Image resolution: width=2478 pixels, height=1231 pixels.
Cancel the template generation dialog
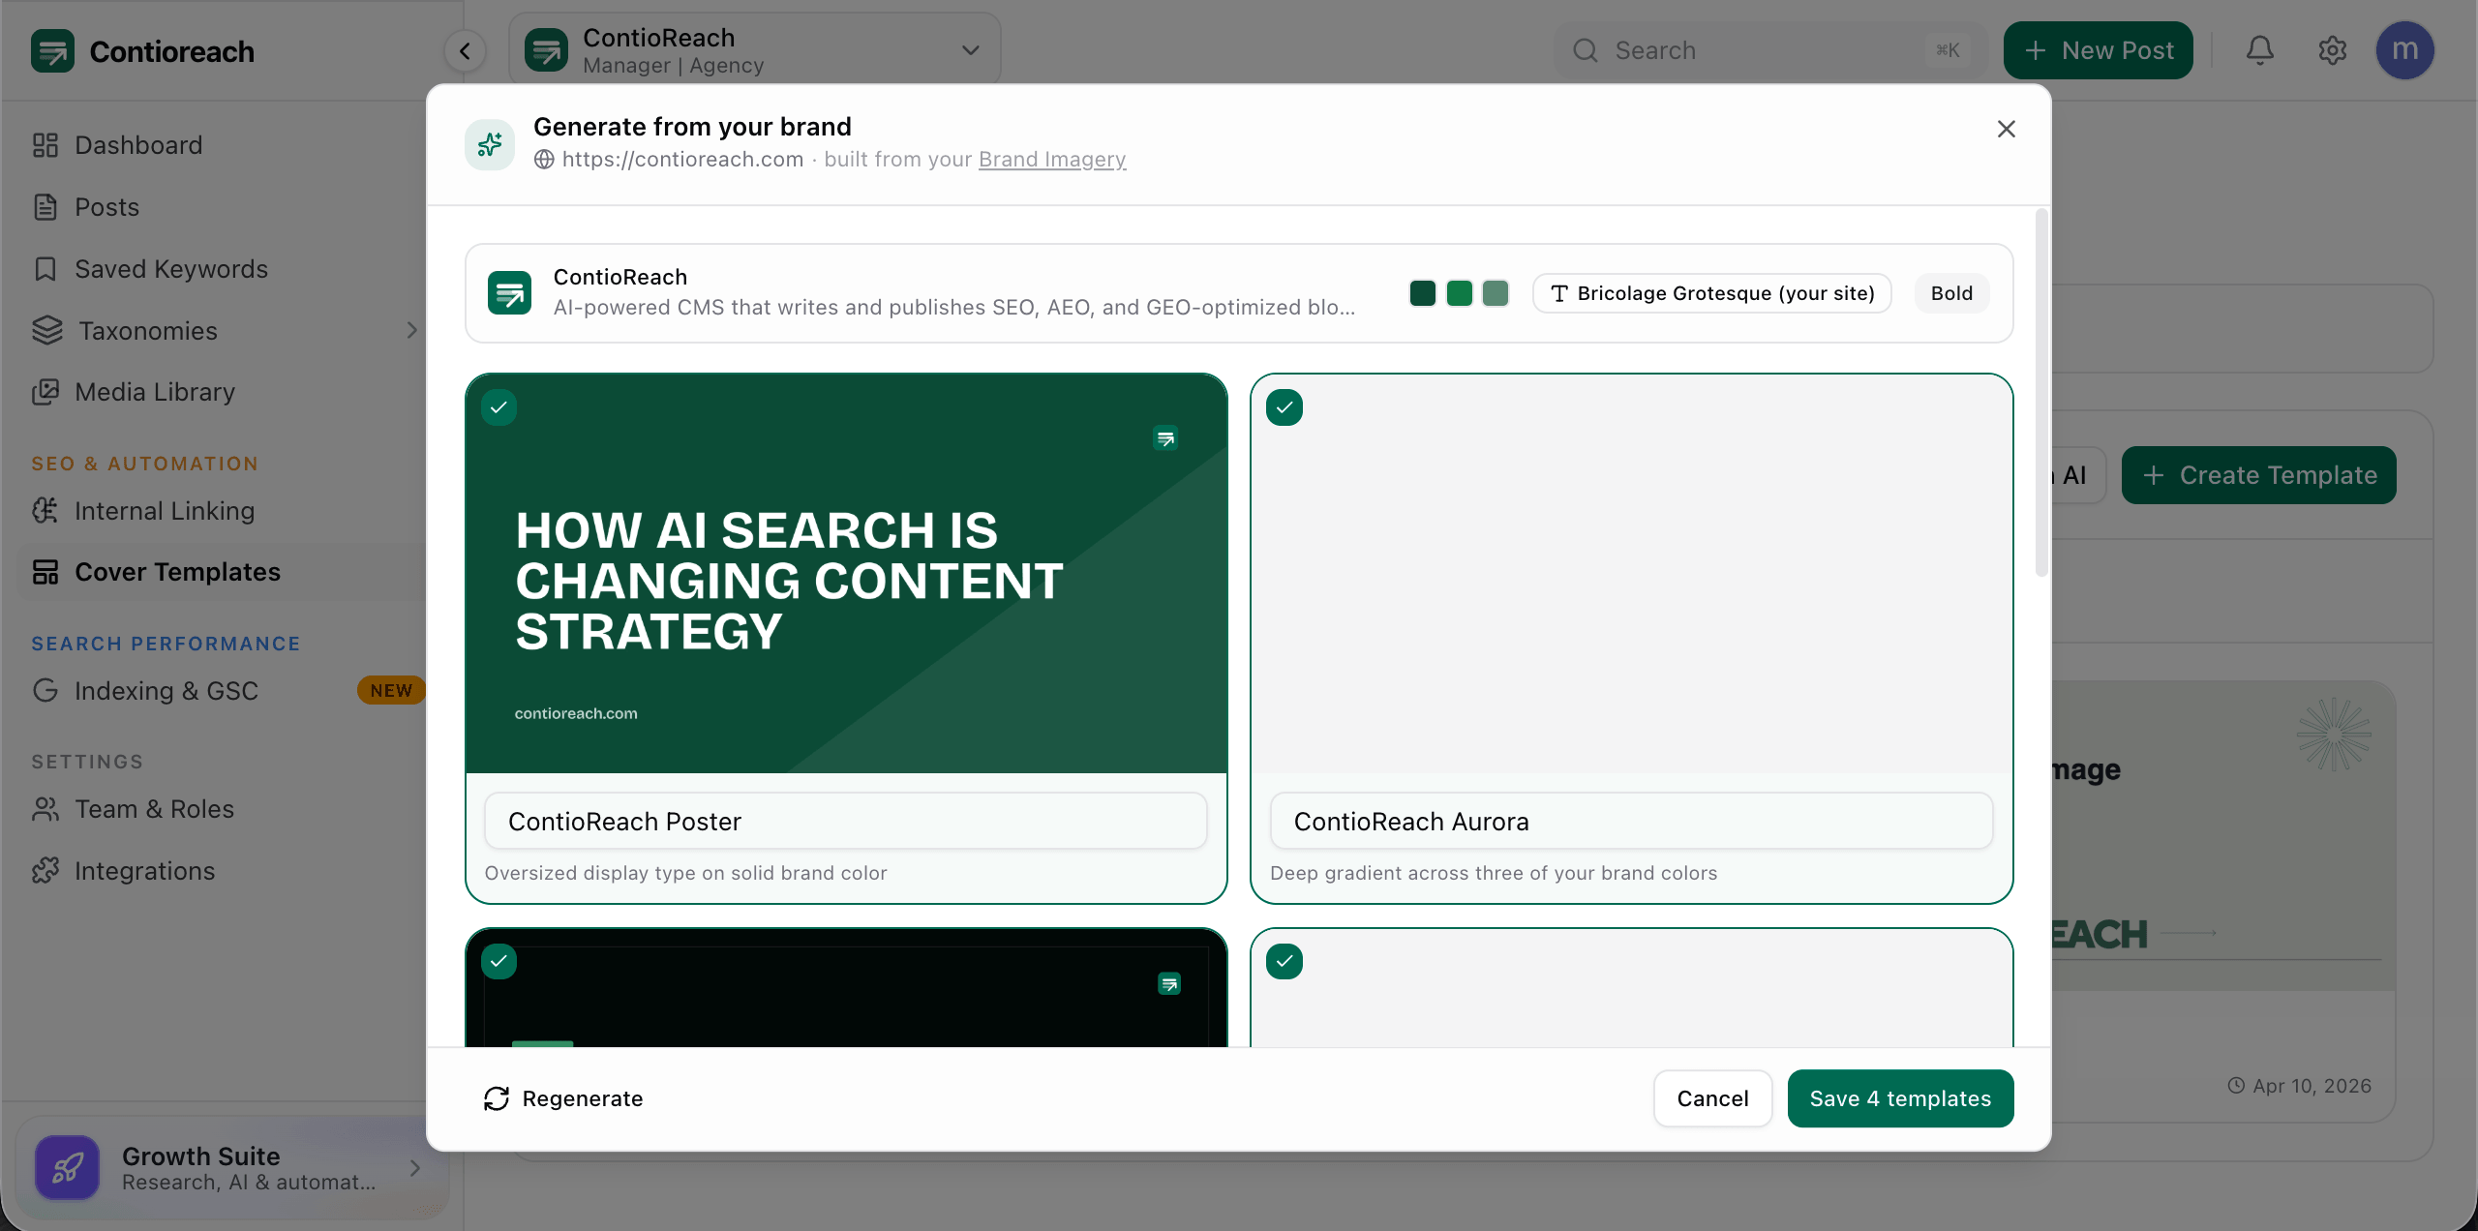click(1713, 1098)
